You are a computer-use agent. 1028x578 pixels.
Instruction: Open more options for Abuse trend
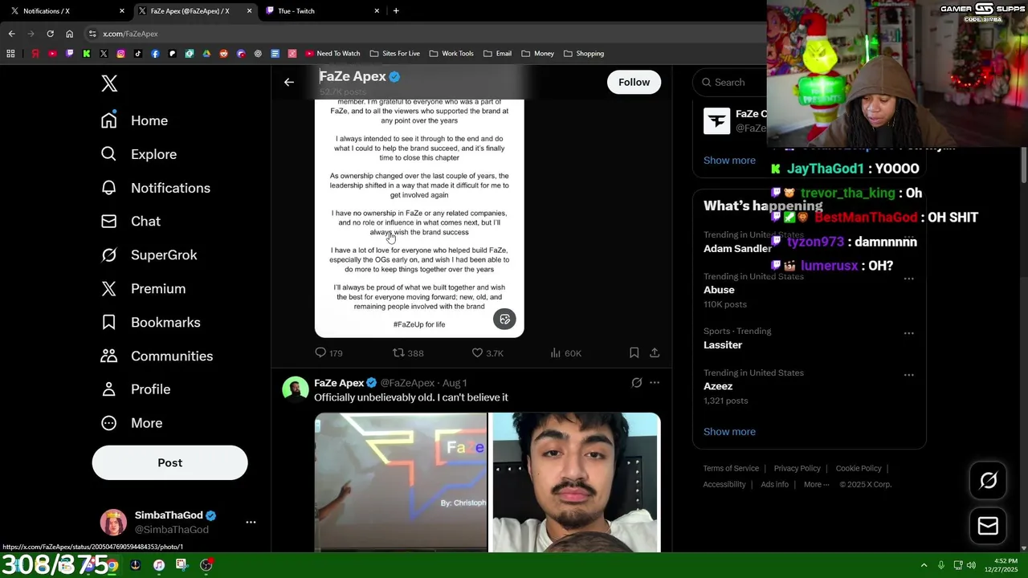click(x=908, y=279)
